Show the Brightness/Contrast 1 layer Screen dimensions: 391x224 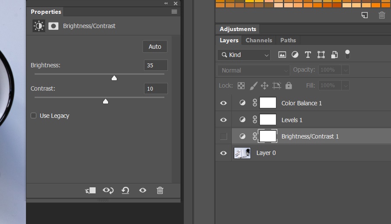pos(224,136)
